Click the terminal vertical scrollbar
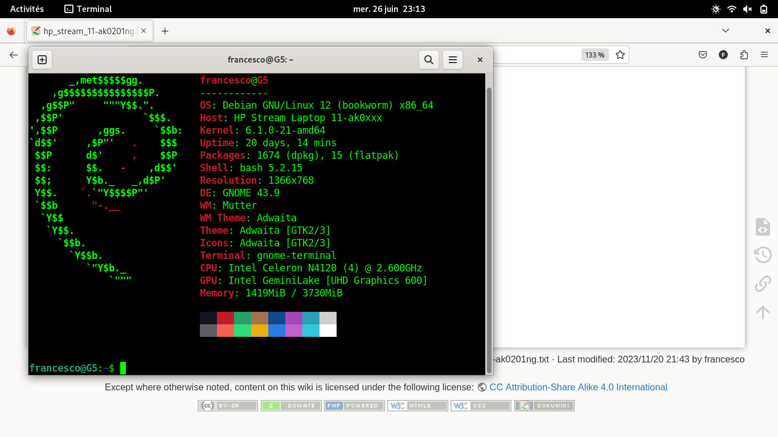Image resolution: width=778 pixels, height=437 pixels. coord(489,228)
